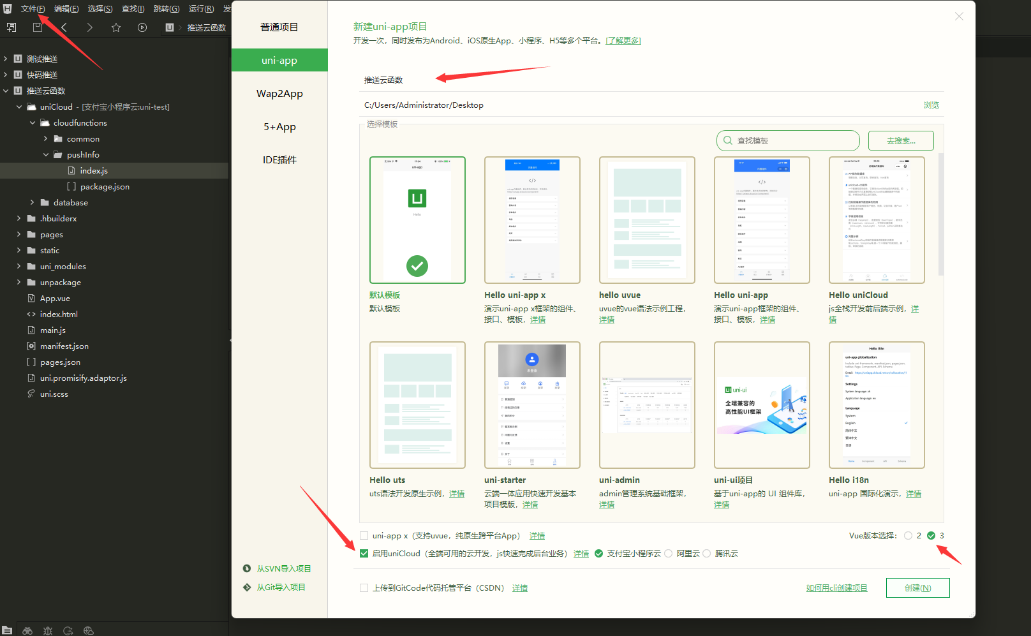This screenshot has width=1031, height=636.
Task: Click the save toolbar icon
Action: coord(38,27)
